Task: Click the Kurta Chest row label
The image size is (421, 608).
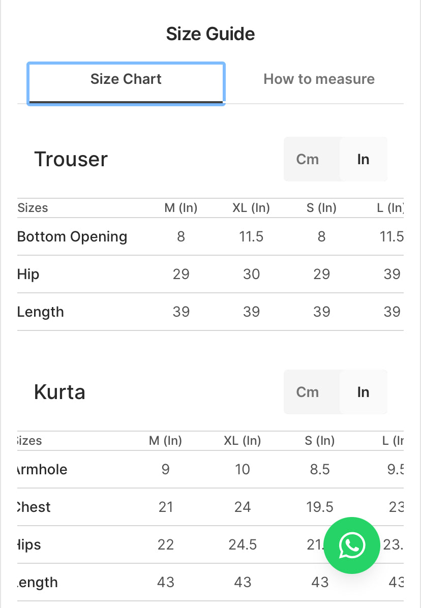Action: [x=34, y=507]
